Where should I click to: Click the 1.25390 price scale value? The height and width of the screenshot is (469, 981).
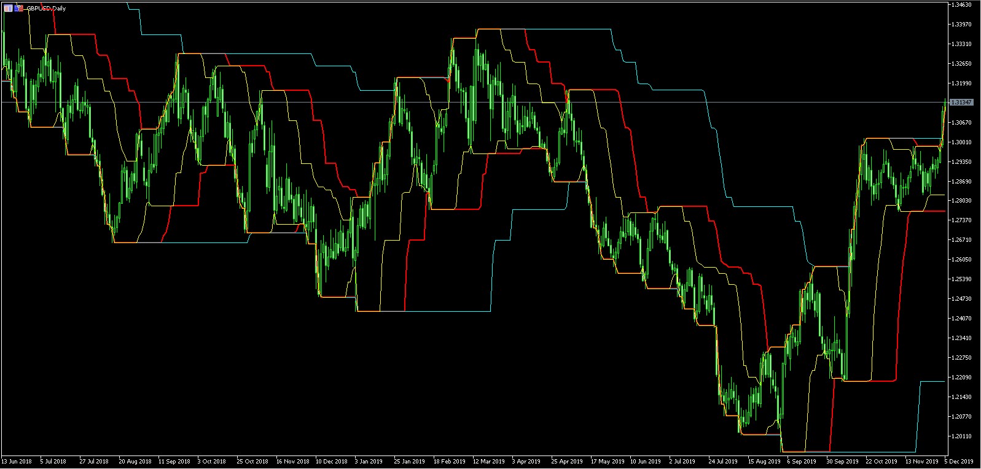point(961,279)
